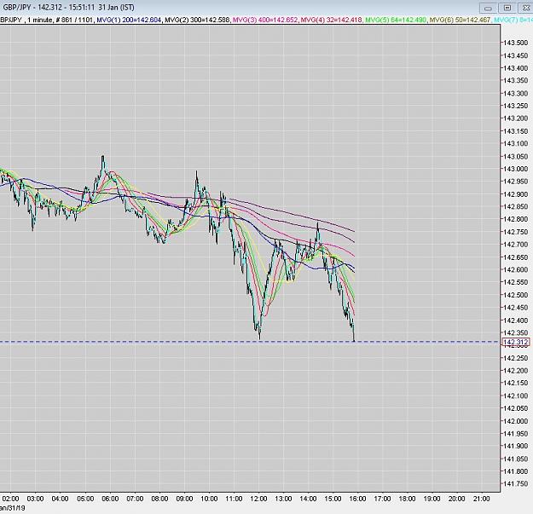This screenshot has height=514, width=533.
Task: Select the MVG(6) 50=142.467 indicator label
Action: pos(460,20)
